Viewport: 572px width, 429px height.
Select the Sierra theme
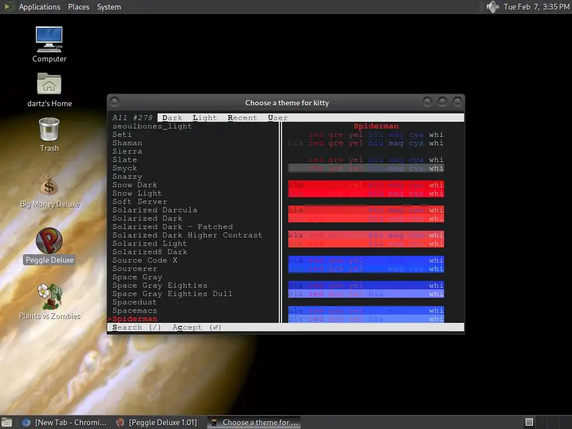[x=127, y=151]
